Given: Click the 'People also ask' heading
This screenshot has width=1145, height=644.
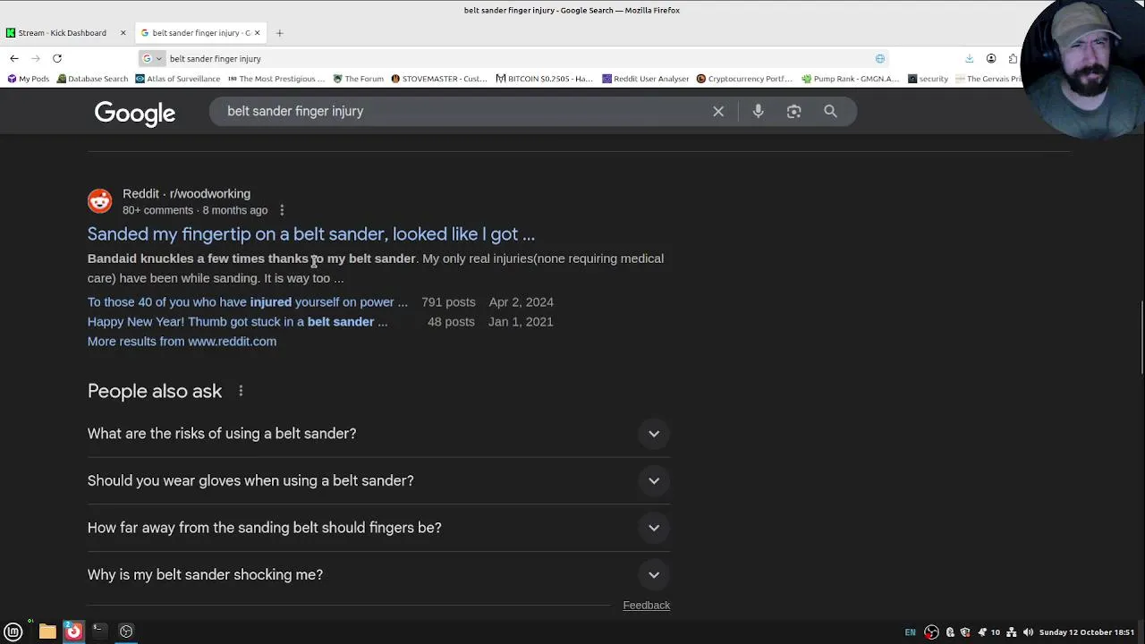Looking at the screenshot, I should coord(155,391).
